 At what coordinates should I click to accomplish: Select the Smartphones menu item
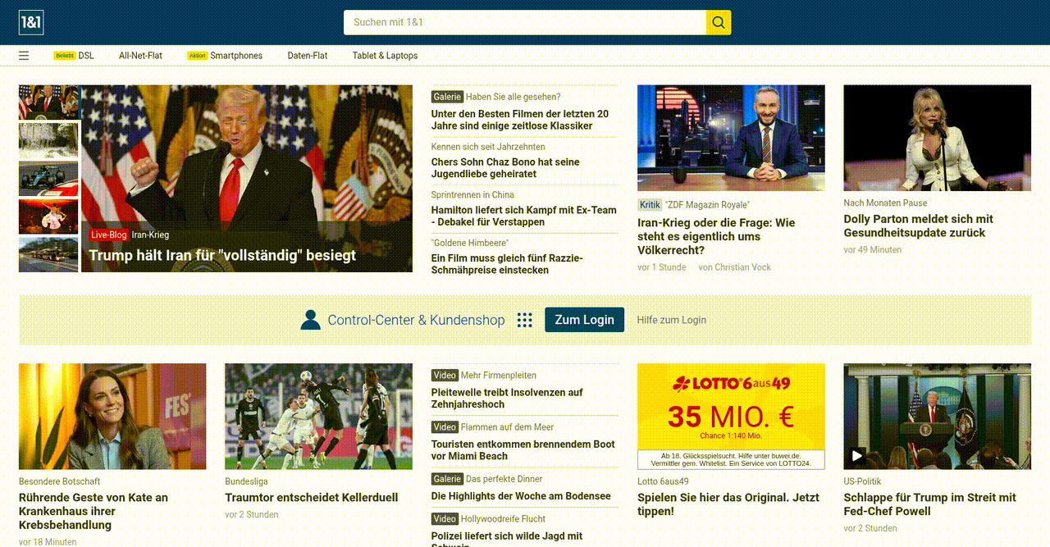coord(236,56)
